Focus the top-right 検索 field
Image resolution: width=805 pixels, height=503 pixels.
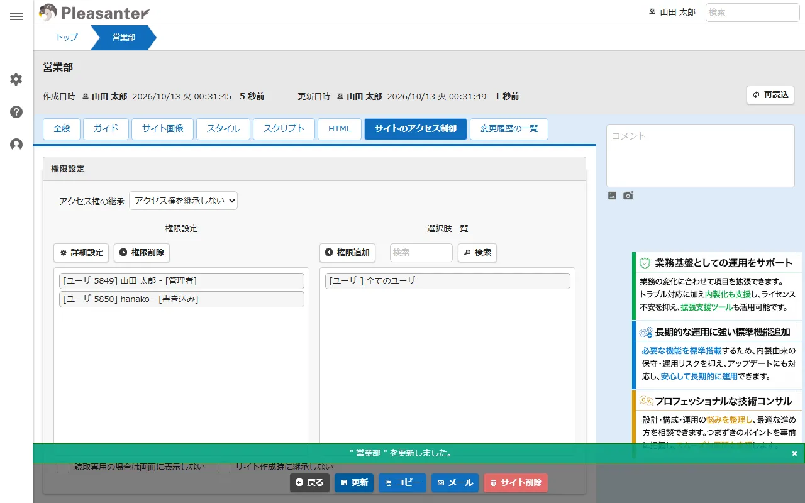(x=753, y=13)
